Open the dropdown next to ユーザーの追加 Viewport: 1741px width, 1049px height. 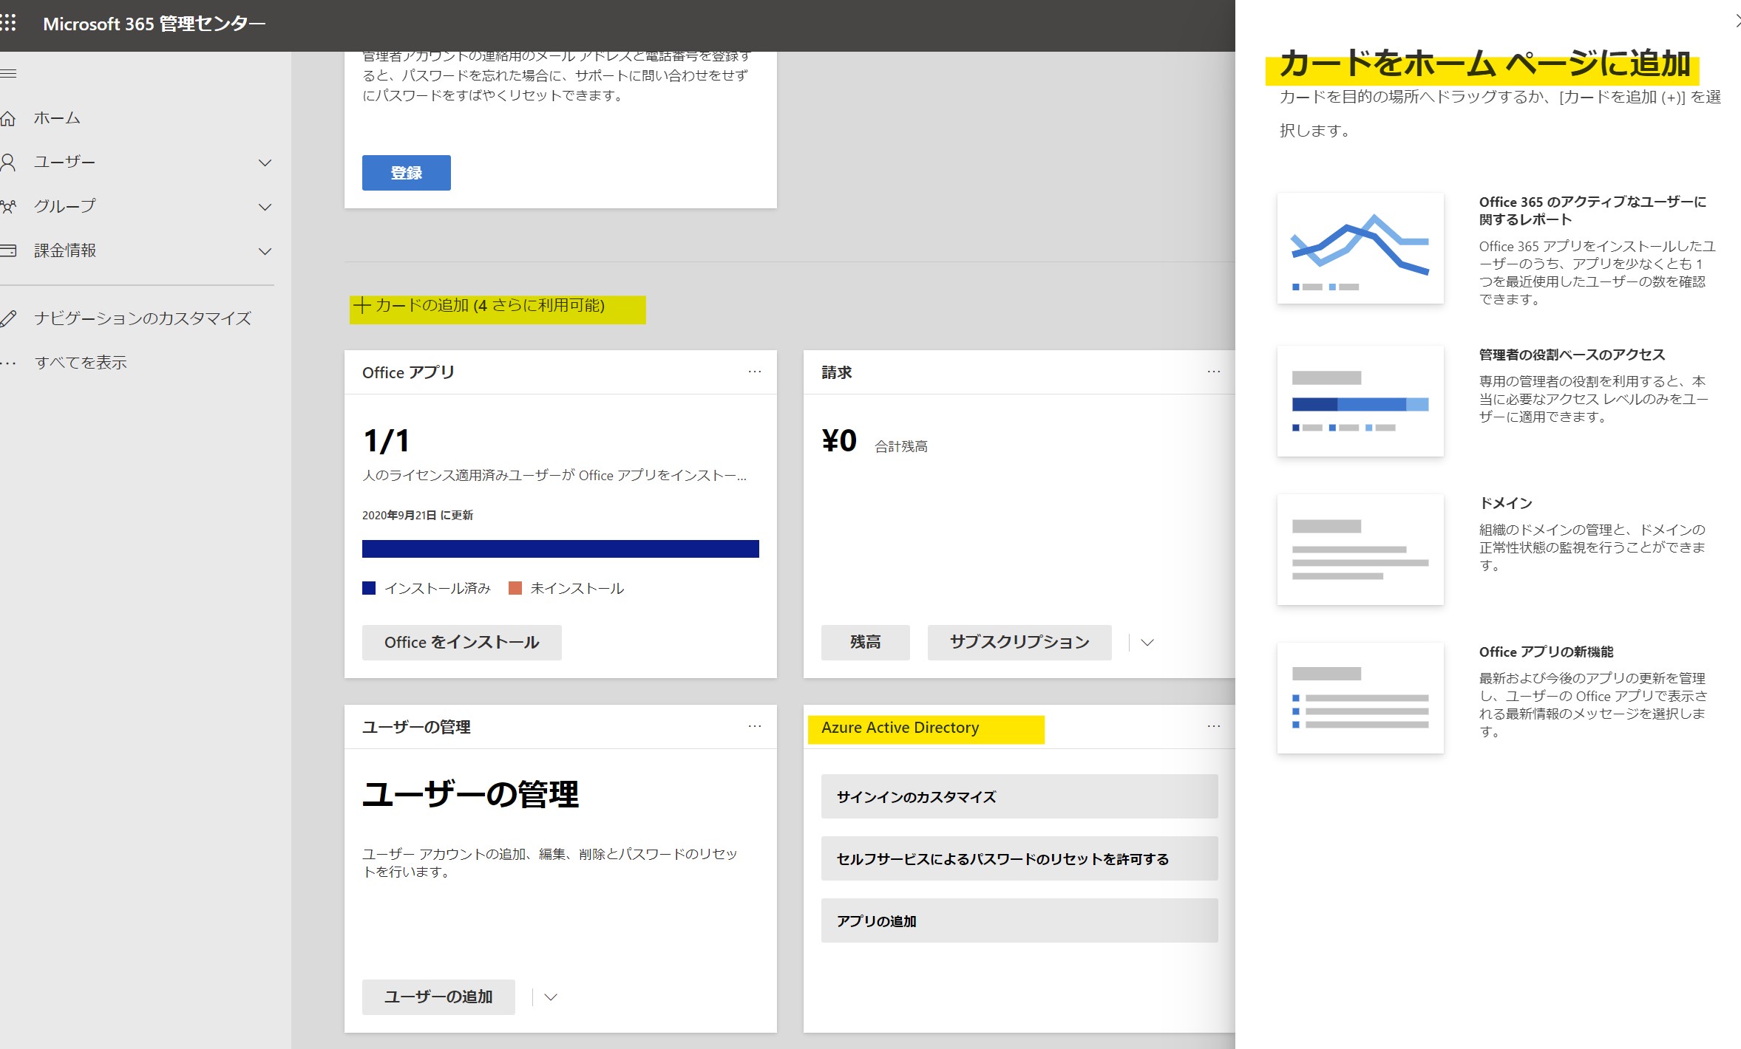pos(550,997)
